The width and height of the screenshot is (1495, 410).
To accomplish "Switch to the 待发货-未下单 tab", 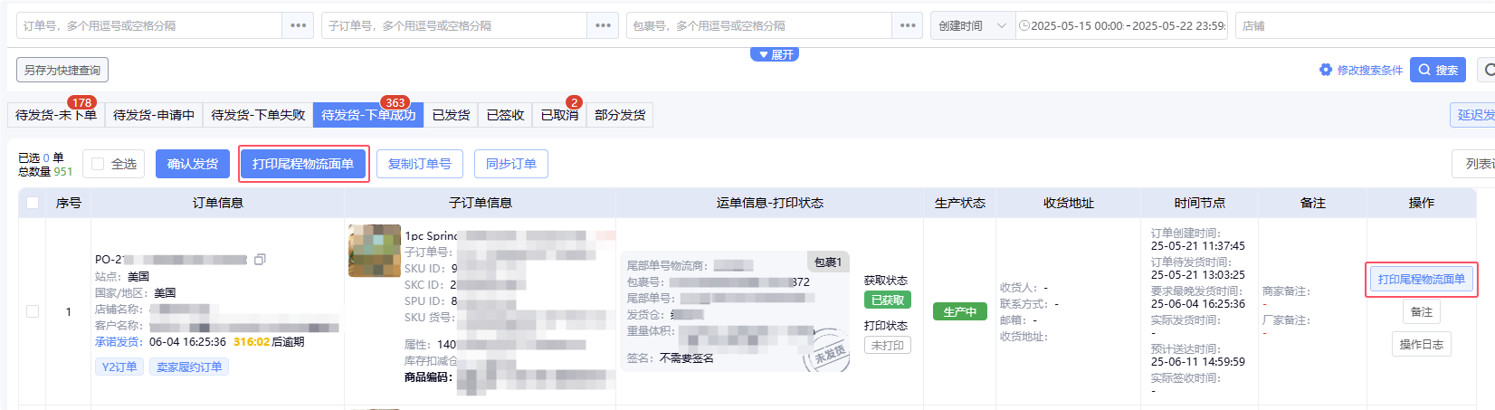I will pos(56,115).
